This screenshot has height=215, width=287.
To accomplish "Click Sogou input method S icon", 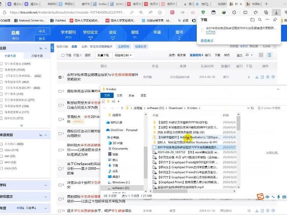I will pos(260,197).
